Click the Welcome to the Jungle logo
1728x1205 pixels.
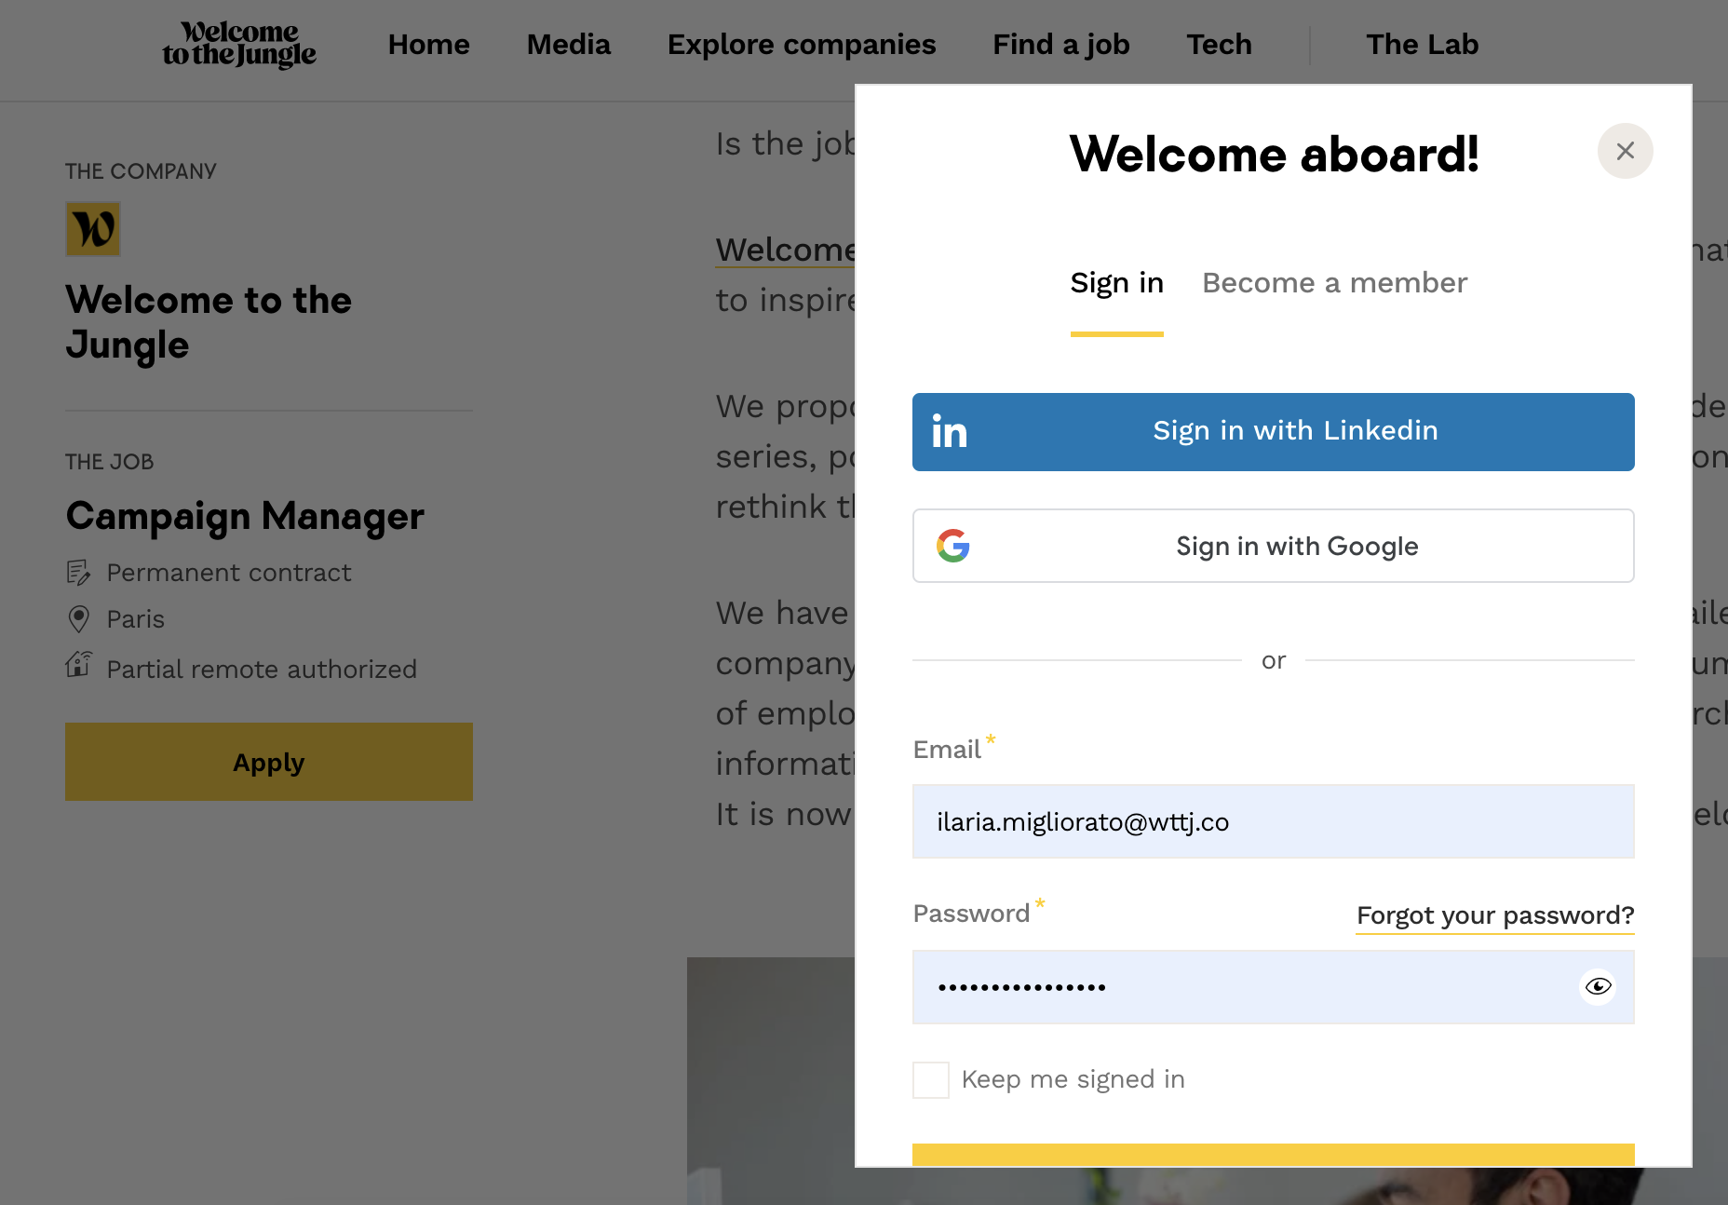239,45
